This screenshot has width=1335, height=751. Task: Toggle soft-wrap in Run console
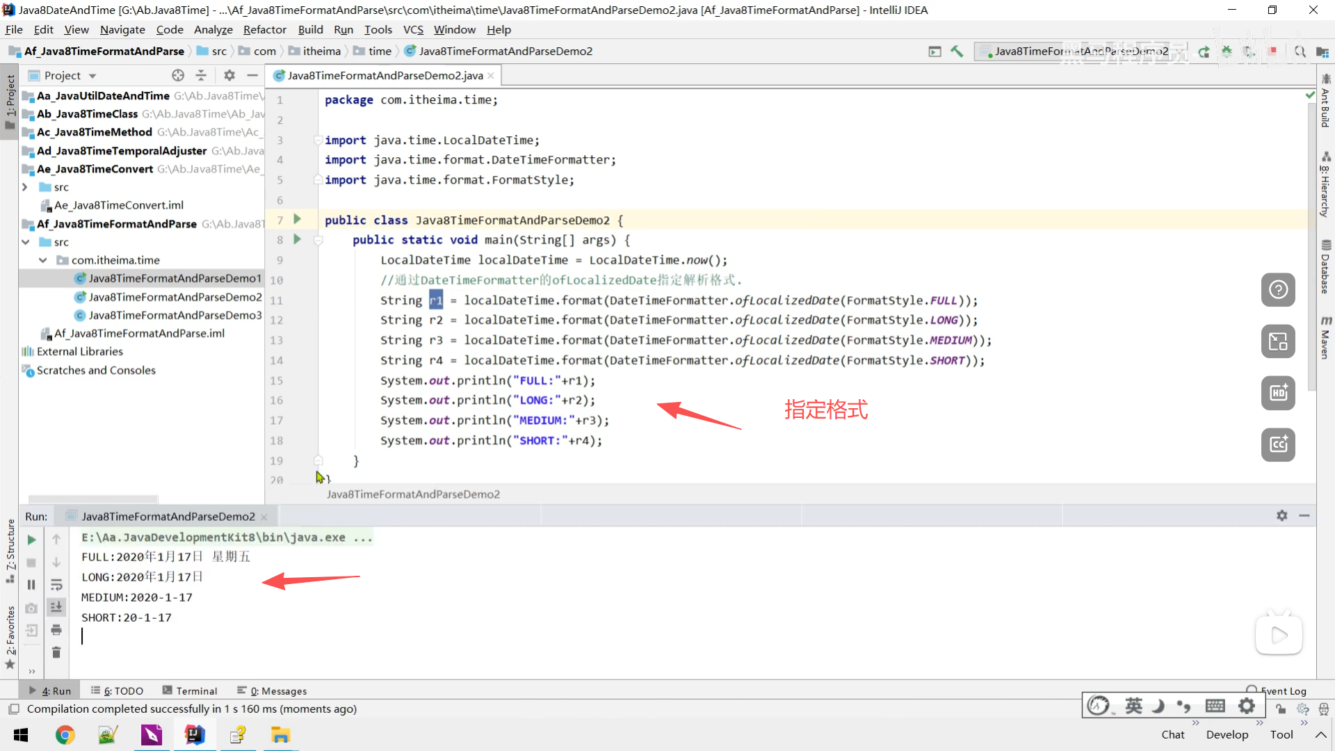click(56, 585)
